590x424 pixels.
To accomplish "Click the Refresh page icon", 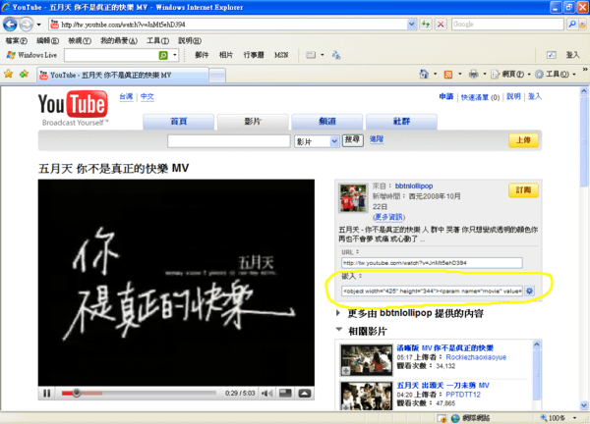I will [x=426, y=25].
